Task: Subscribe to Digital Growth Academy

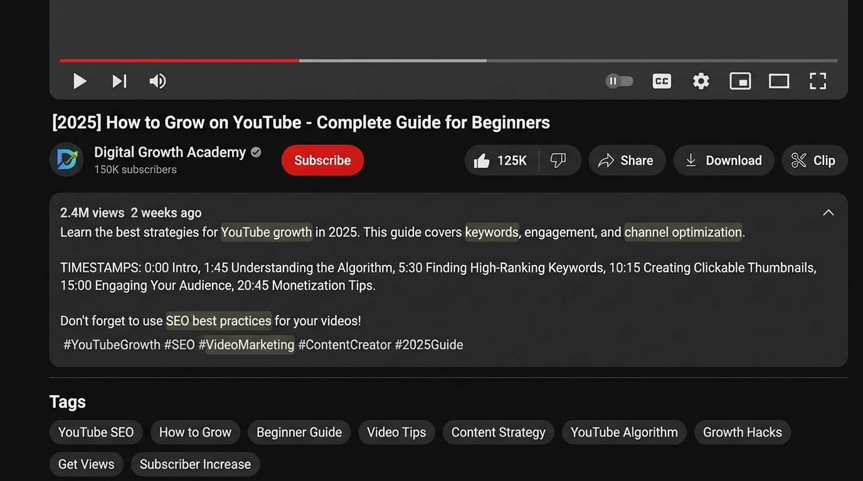Action: (x=322, y=160)
